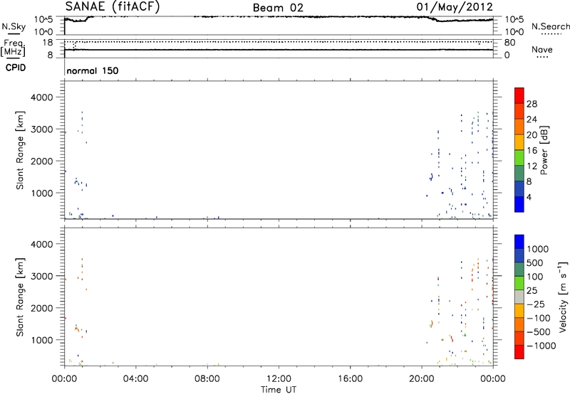Select the -25 velocity colorbar tick
The image size is (570, 394).
pos(536,304)
